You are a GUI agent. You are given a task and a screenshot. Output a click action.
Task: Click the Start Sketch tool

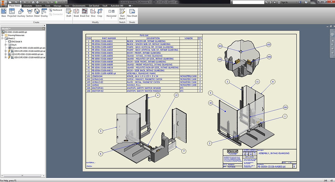point(122,14)
